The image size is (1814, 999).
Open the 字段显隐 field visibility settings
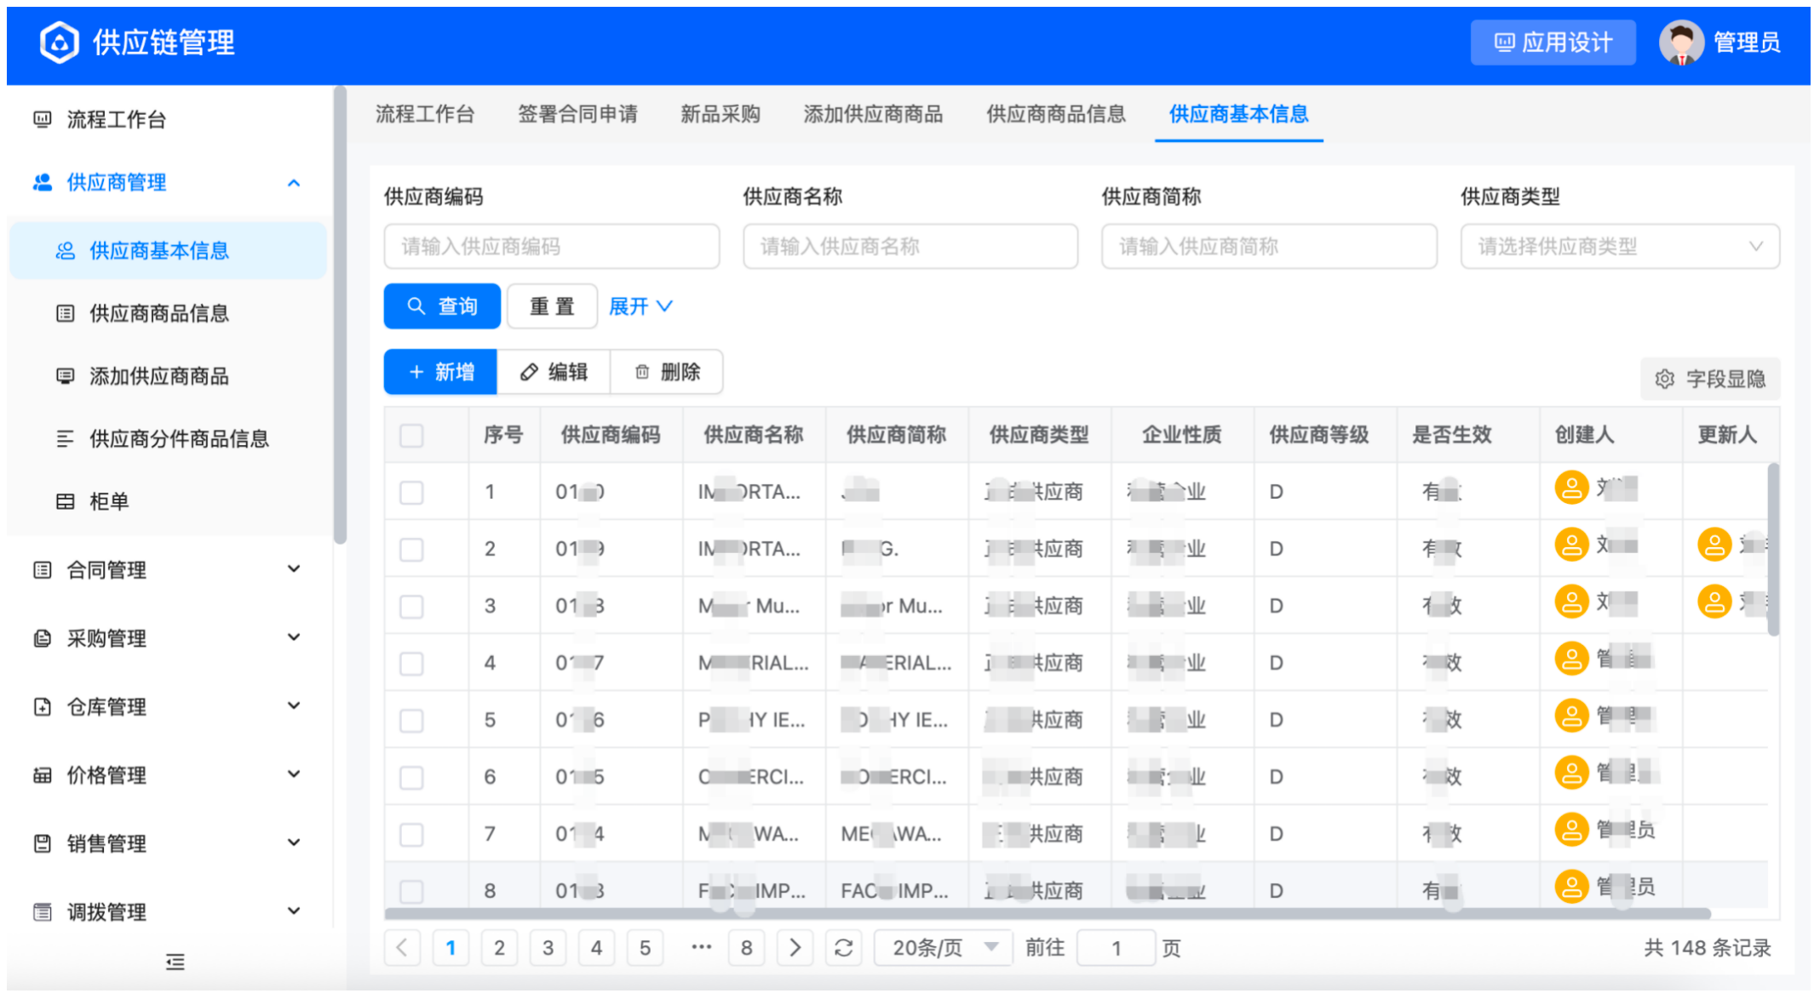1710,379
